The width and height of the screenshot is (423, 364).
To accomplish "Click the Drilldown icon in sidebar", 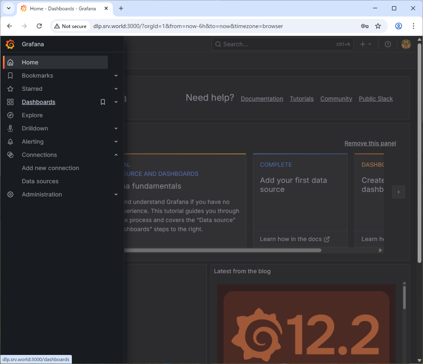I will coord(11,128).
